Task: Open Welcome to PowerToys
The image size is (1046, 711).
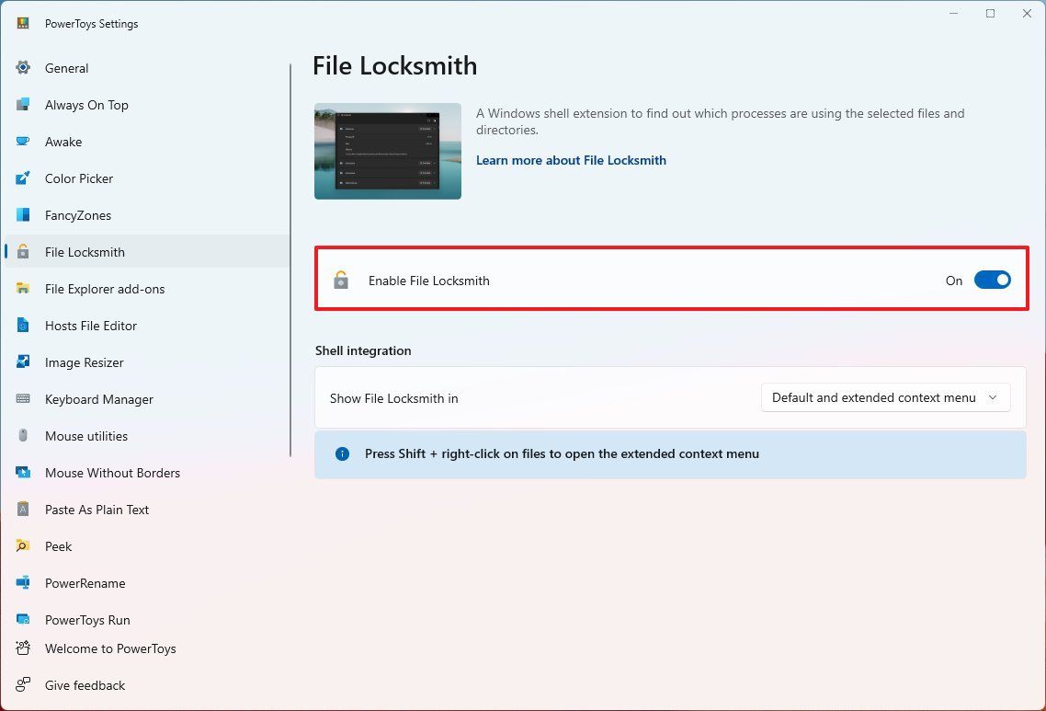Action: tap(147, 648)
